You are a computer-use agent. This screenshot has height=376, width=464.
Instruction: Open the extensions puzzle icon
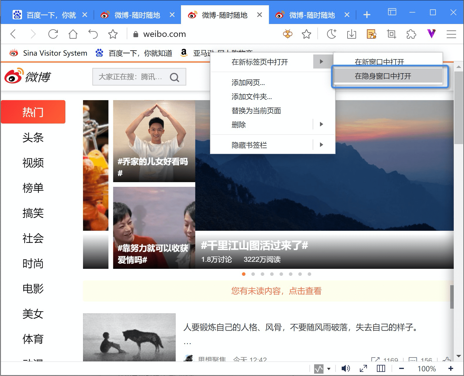411,34
